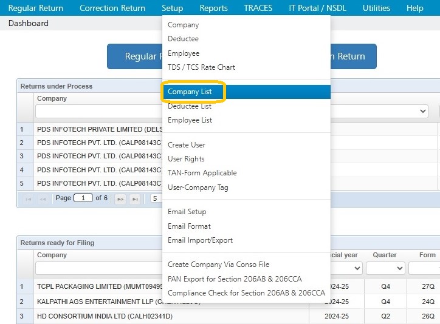Open dropdown in Returns under Process header row

379,111
